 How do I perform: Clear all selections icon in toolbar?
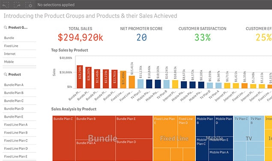[x=29, y=5]
